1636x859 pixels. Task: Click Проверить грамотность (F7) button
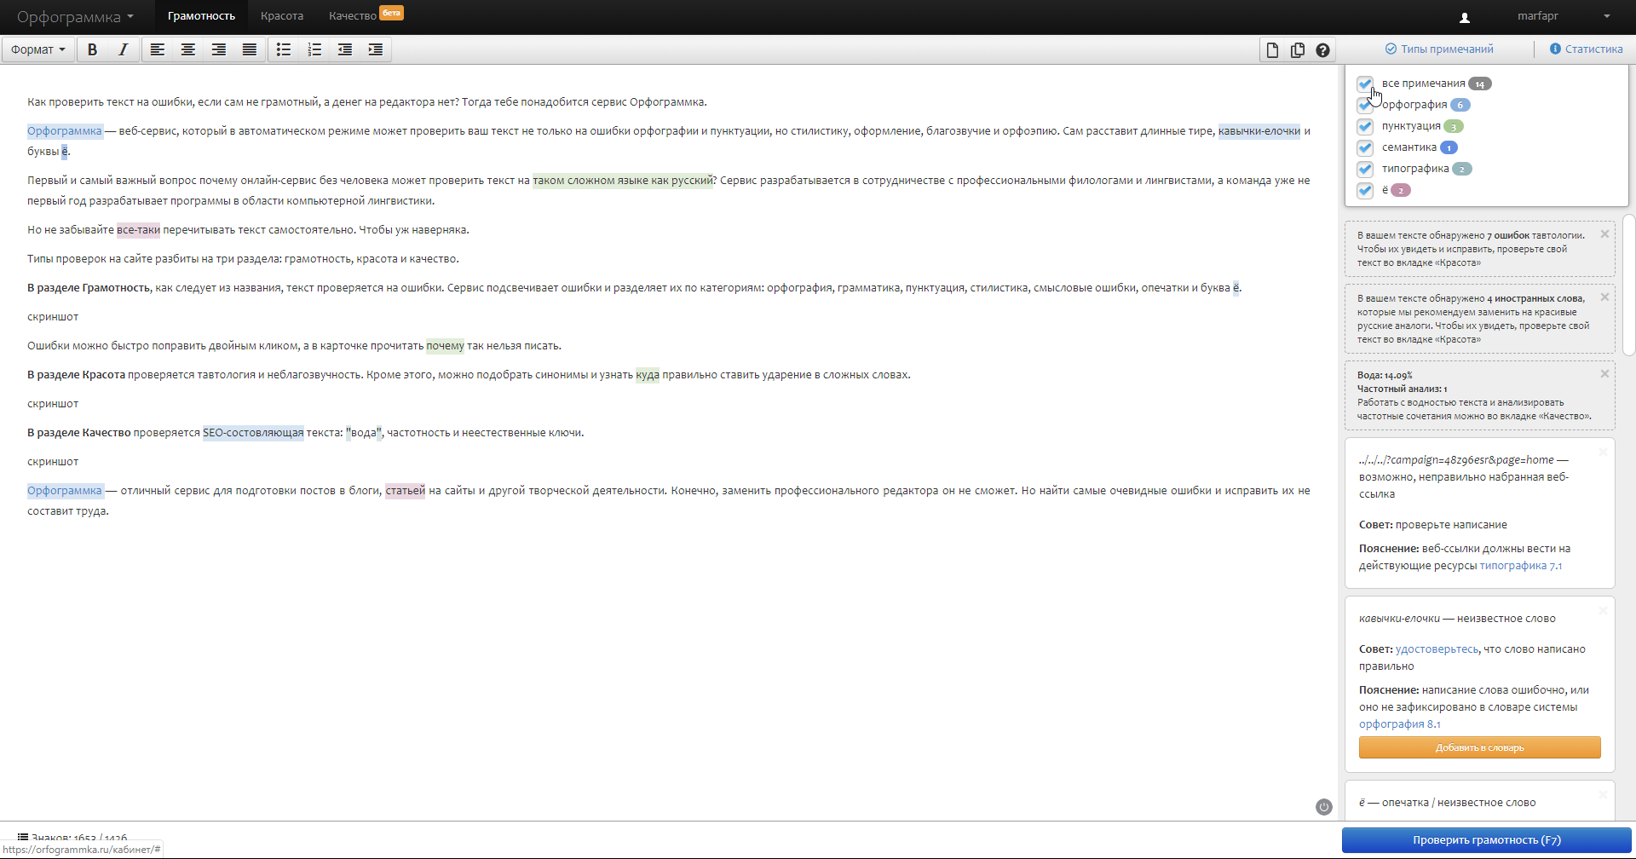tap(1487, 840)
